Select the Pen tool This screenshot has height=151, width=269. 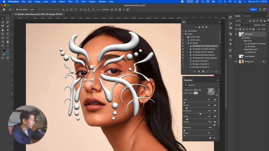[x=3, y=38]
